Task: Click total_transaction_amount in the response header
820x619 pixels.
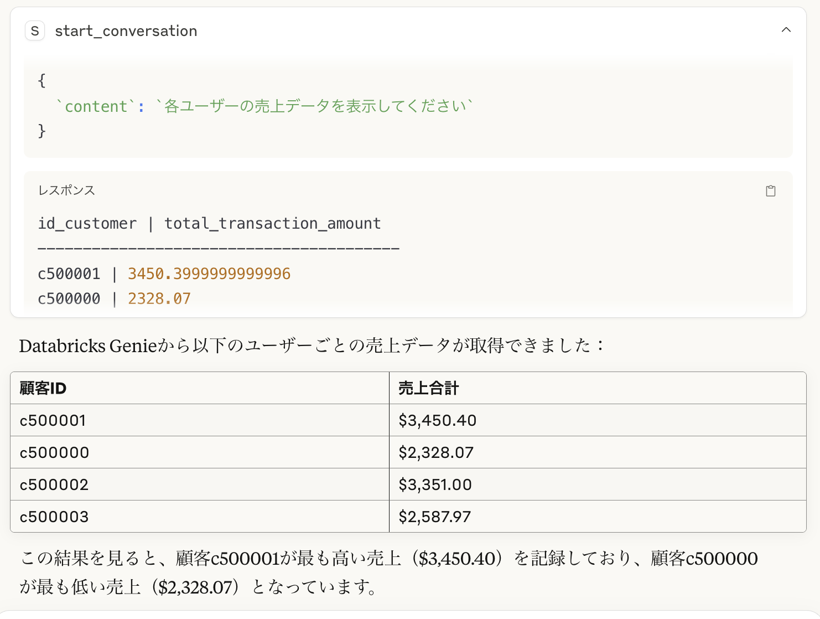Action: pos(272,223)
